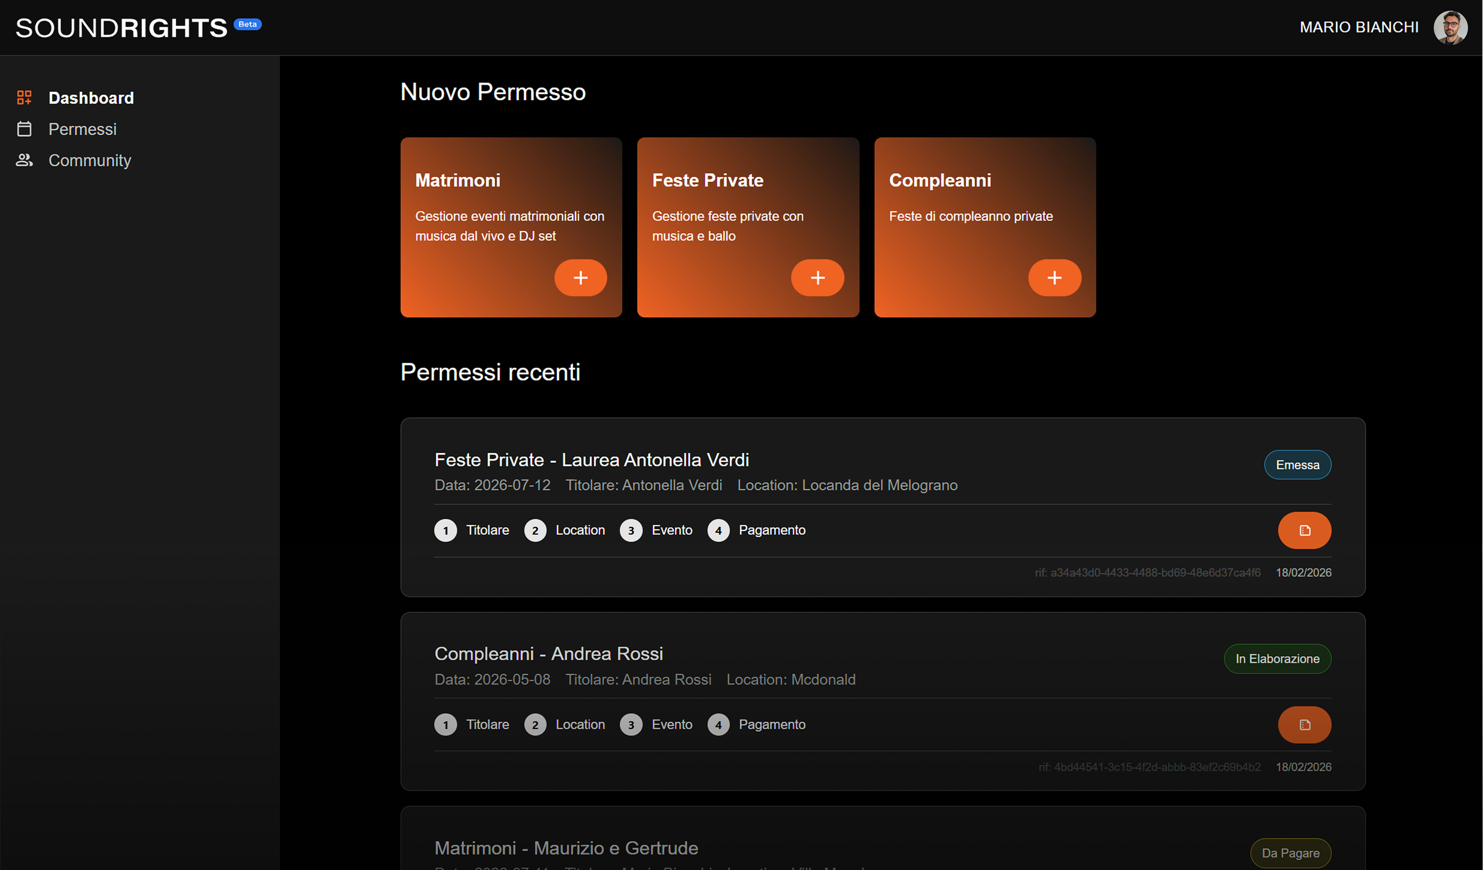Click 'Data: 2026-07-12' text

492,485
